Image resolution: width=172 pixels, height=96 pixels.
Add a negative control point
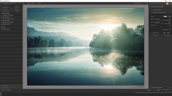click(168, 33)
